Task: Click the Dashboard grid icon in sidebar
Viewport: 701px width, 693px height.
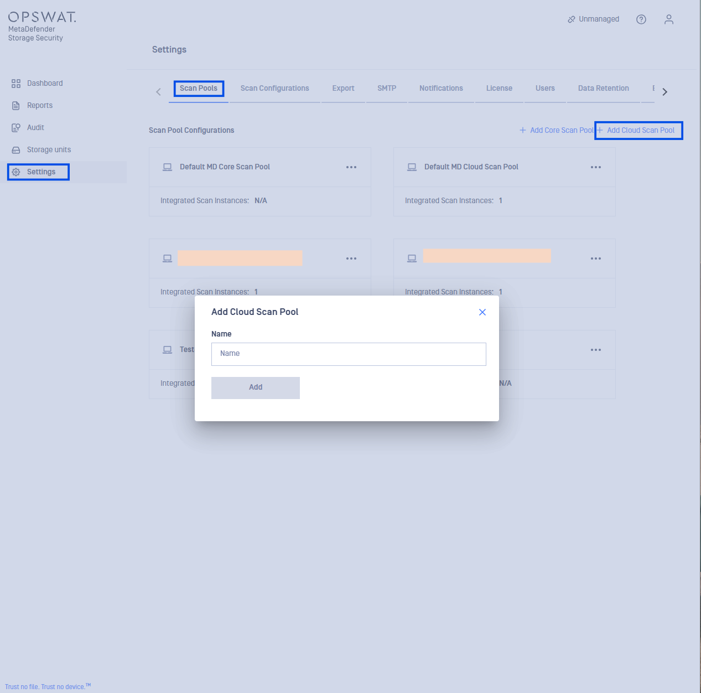Action: 16,84
